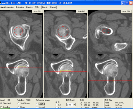Screen dimensions: 133x109
Task: Open the Extraction tab
Action: tap(20, 7)
